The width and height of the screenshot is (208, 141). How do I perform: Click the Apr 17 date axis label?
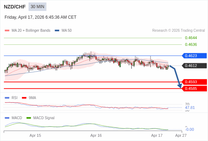click(x=157, y=135)
